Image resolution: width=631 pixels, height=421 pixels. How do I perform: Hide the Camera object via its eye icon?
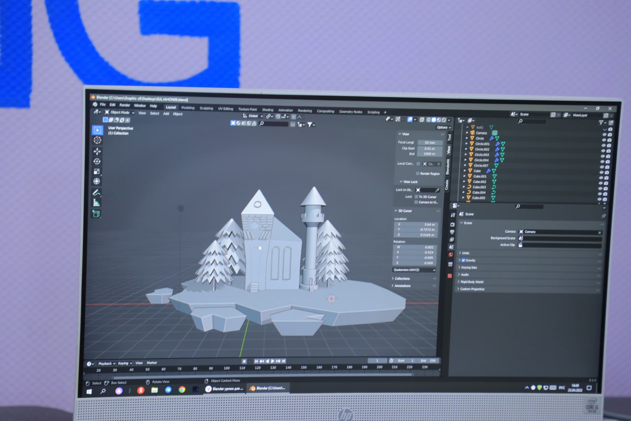[x=604, y=134]
